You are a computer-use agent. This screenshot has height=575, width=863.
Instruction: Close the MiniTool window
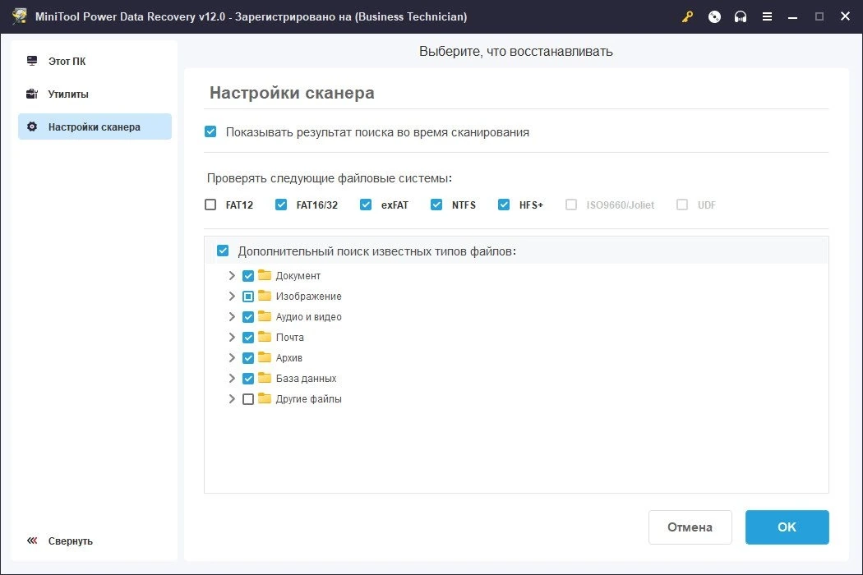tap(846, 16)
